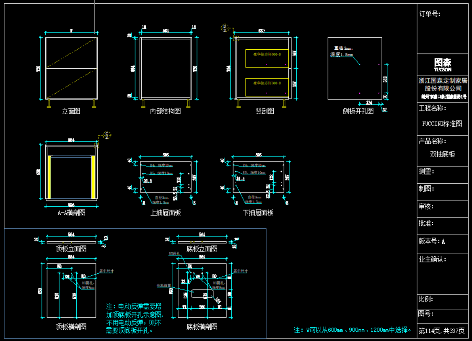Select the 立面图 view label
This screenshot has width=472, height=341.
coord(71,111)
